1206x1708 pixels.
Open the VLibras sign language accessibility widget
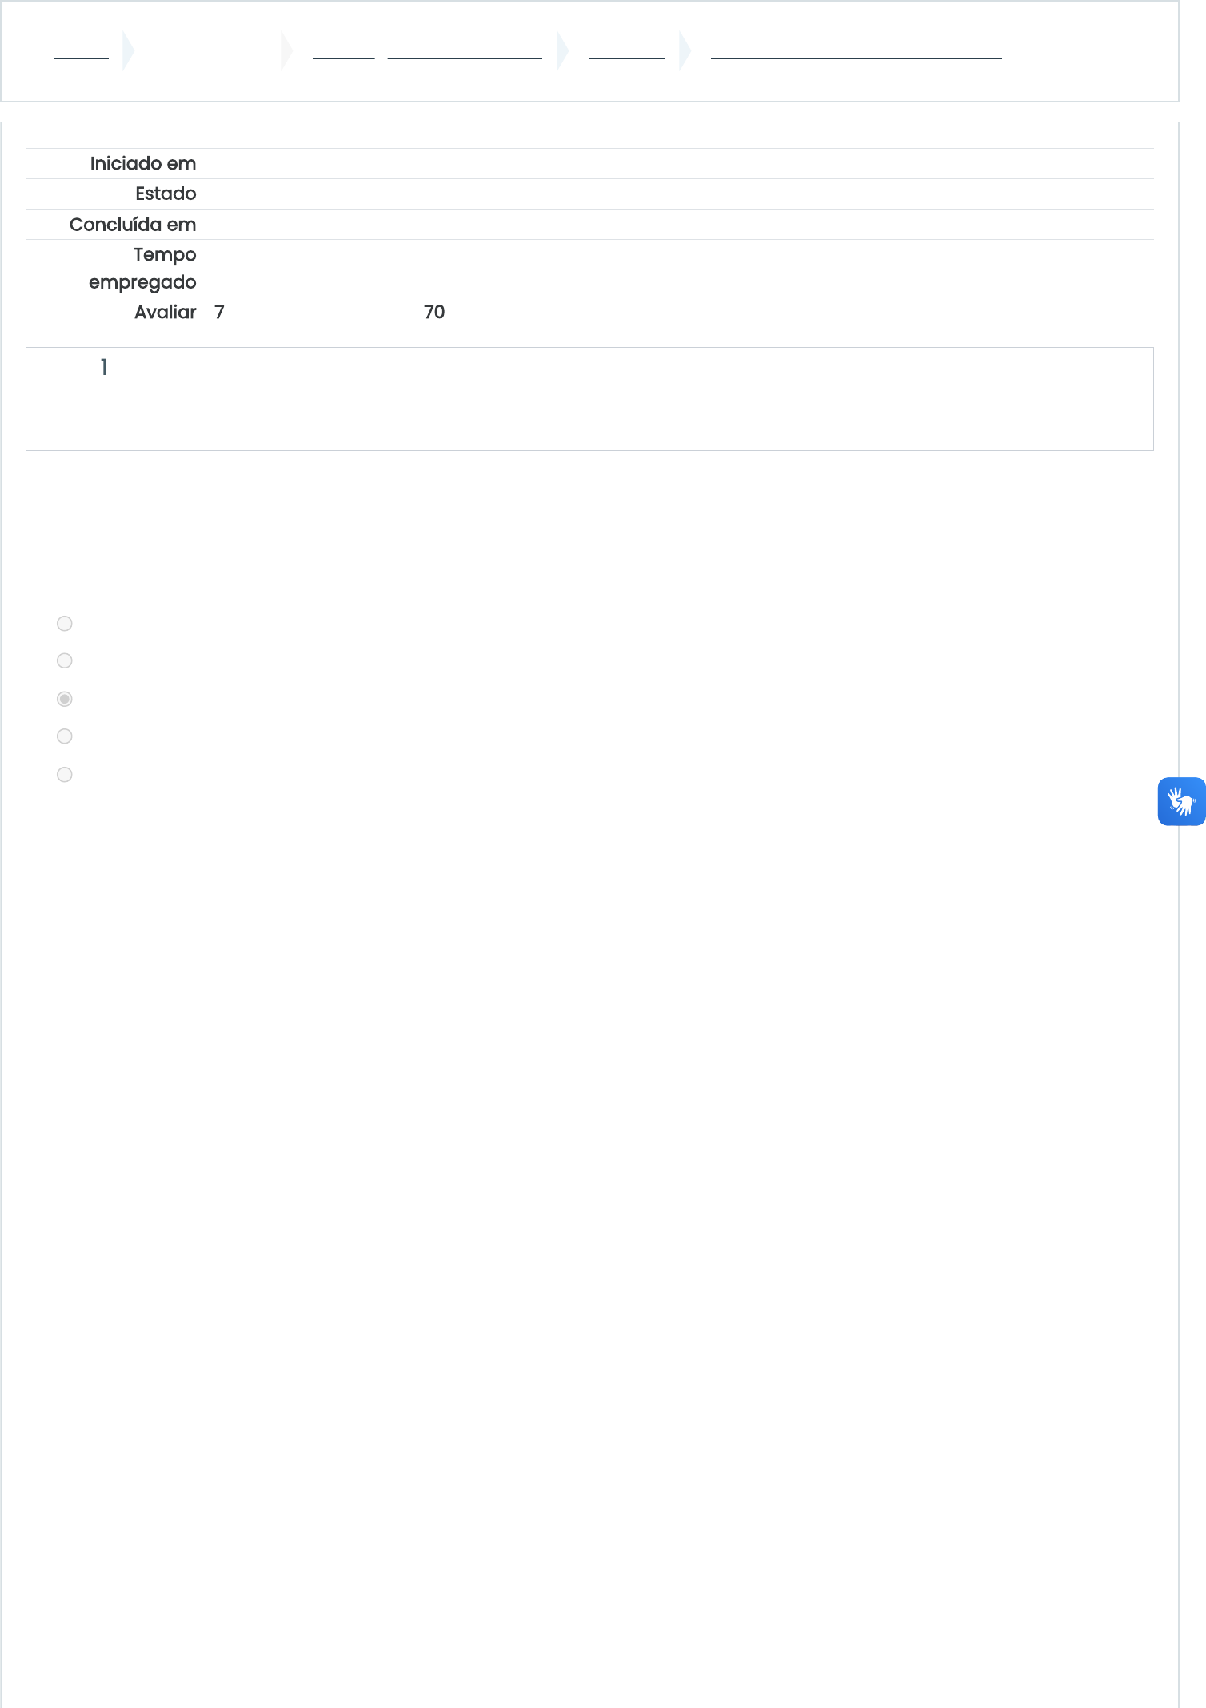pyautogui.click(x=1181, y=801)
